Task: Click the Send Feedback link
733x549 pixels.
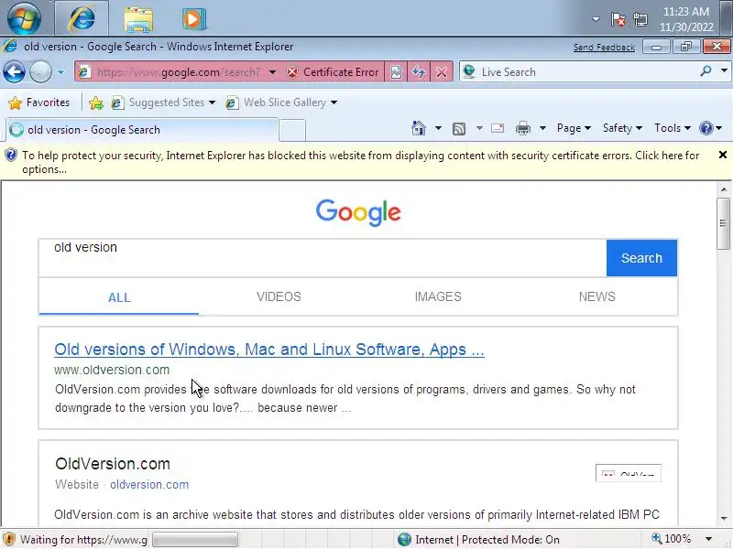Action: 604,48
